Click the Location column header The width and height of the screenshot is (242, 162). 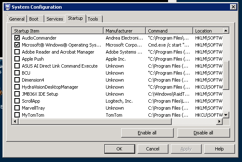coord(208,31)
